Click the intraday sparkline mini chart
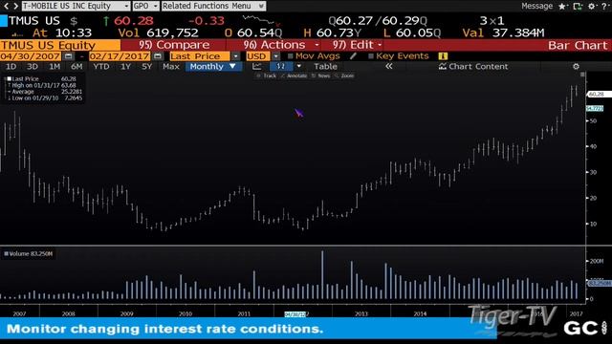 pyautogui.click(x=260, y=20)
